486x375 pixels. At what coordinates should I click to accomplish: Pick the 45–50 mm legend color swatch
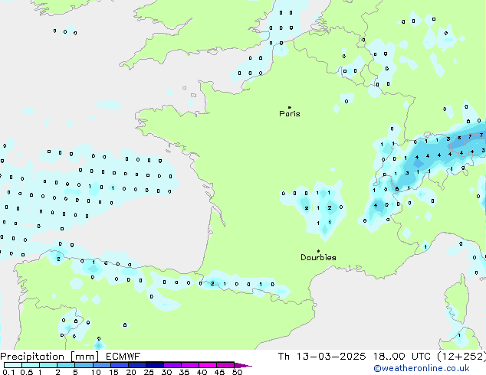(225, 365)
